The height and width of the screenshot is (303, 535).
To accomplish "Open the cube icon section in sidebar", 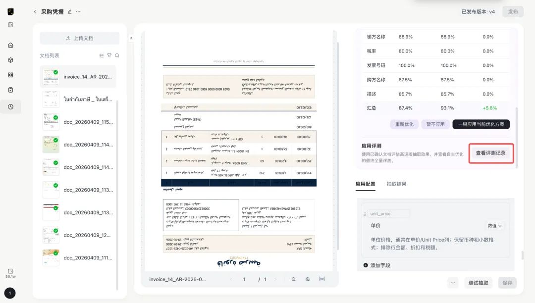I will pyautogui.click(x=10, y=60).
